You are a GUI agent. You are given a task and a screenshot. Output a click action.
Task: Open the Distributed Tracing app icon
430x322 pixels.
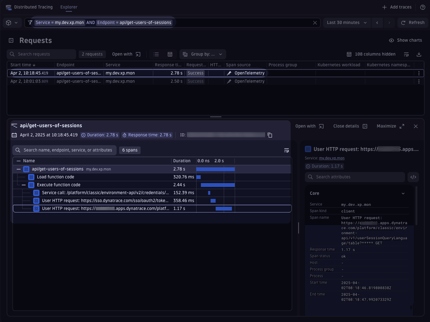[x=9, y=7]
